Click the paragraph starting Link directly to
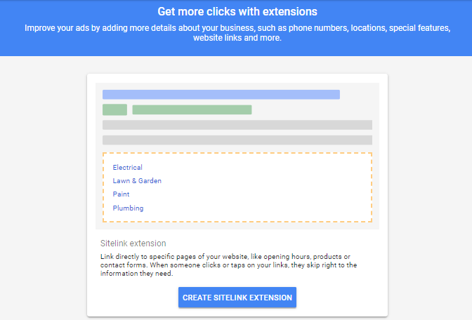This screenshot has height=320, width=472. pos(228,265)
